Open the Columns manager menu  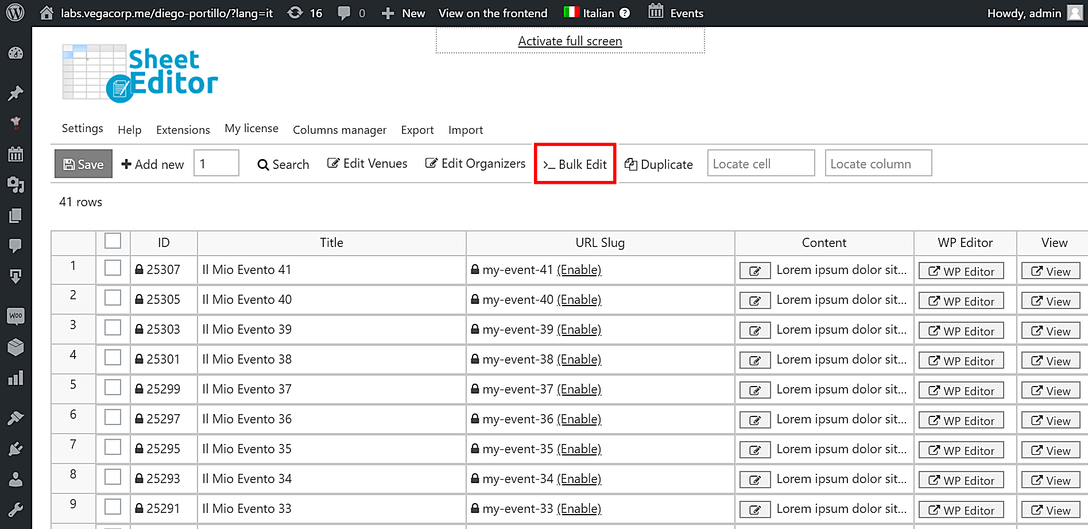339,130
